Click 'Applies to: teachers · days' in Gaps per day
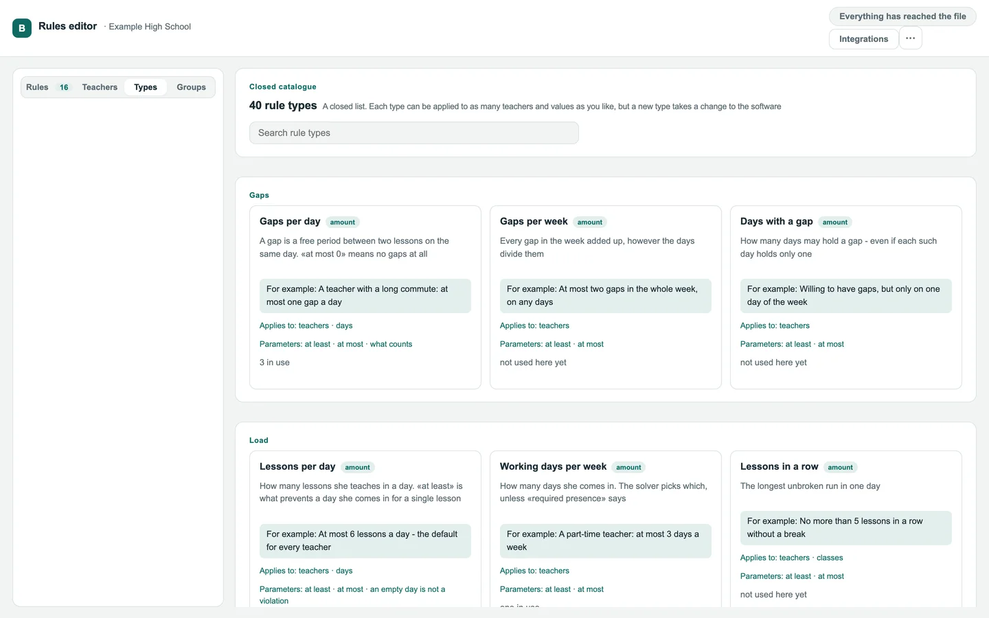Image resolution: width=989 pixels, height=618 pixels. click(306, 325)
